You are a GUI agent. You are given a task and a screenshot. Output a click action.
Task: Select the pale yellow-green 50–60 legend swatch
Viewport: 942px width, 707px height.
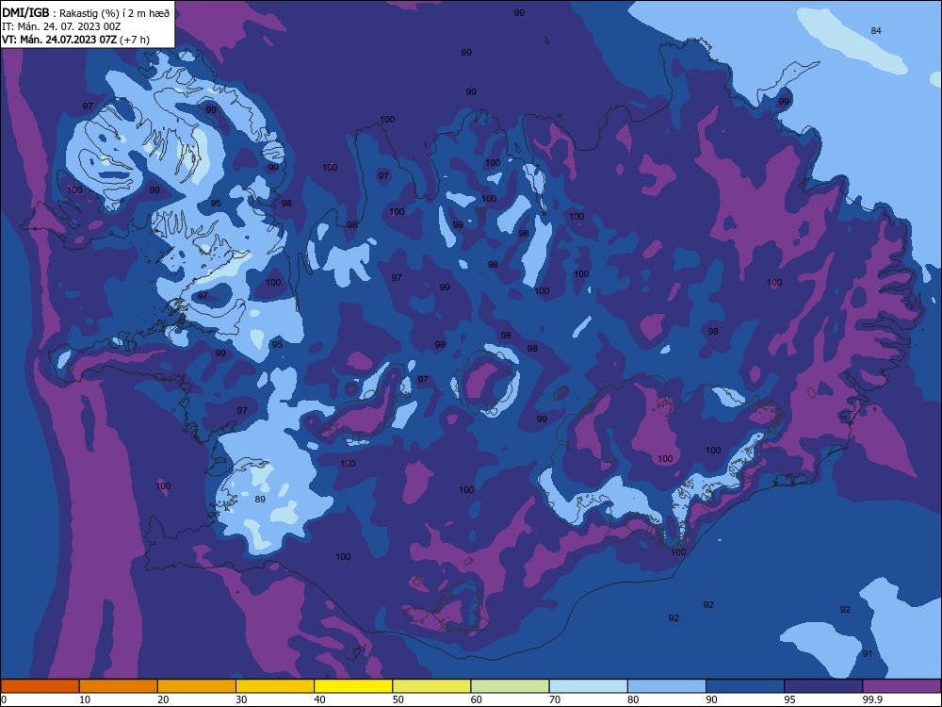(432, 686)
